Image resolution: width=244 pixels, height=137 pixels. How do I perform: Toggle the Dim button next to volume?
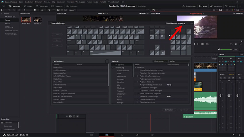[235, 49]
